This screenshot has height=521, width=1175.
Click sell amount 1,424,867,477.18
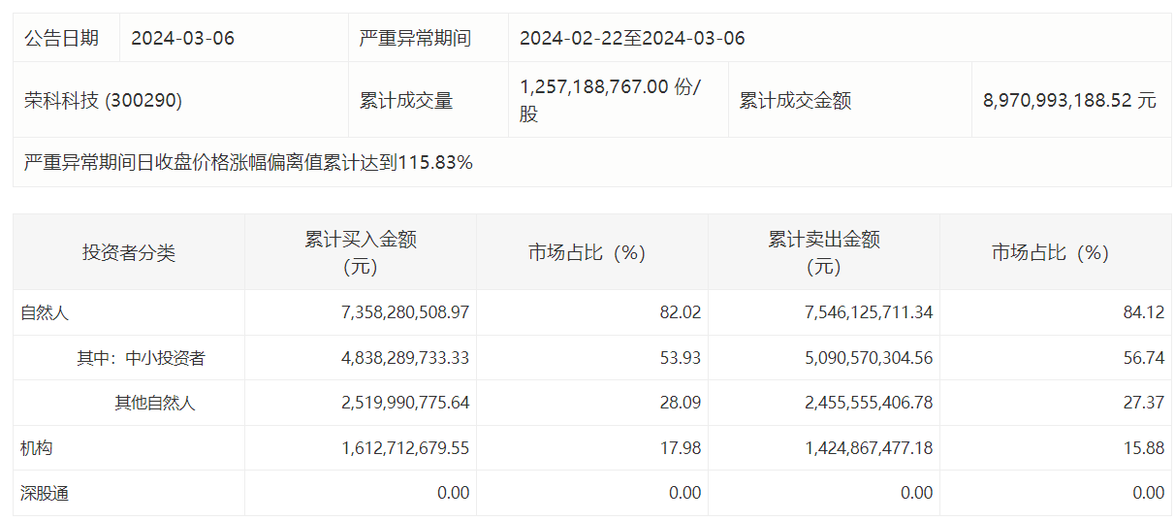click(x=869, y=448)
